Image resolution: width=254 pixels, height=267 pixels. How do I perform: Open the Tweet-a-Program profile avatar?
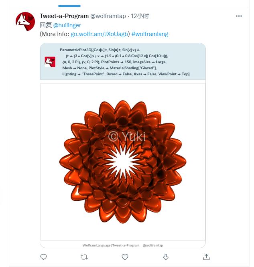point(25,22)
